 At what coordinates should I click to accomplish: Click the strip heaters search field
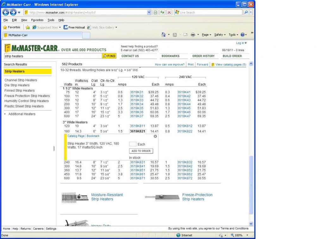(x=53, y=56)
